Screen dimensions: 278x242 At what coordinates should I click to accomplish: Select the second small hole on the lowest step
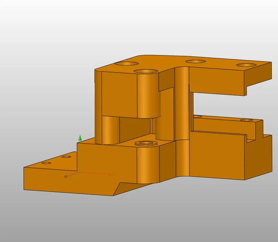66,157
